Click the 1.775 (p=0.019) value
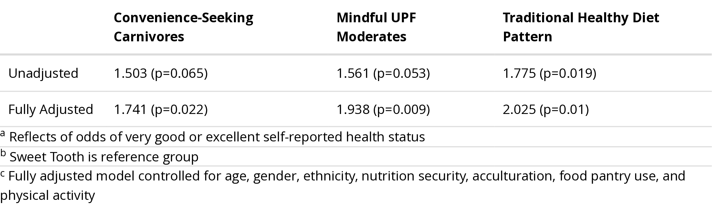The image size is (712, 205). (549, 73)
